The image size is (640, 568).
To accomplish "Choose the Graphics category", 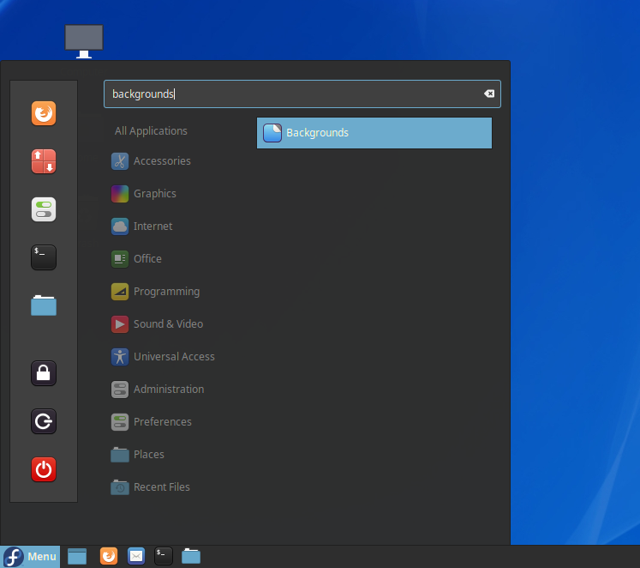I will point(154,194).
